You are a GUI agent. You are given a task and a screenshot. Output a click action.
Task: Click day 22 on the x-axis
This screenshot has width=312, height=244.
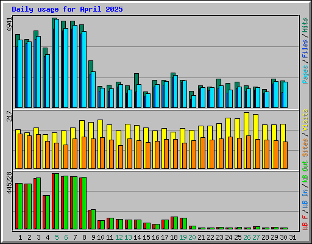coord(210,237)
